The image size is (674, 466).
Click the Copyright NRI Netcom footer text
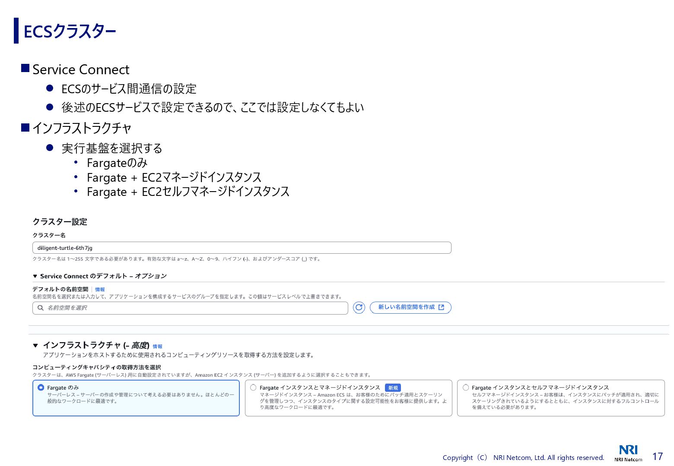(523, 457)
